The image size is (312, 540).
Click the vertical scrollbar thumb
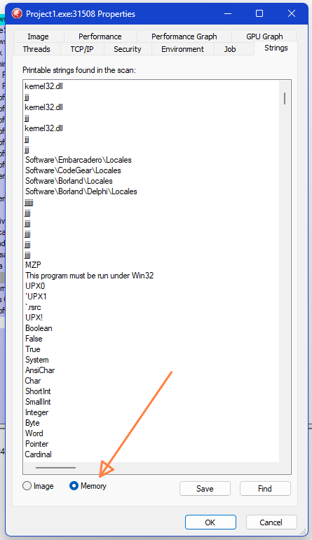(285, 98)
